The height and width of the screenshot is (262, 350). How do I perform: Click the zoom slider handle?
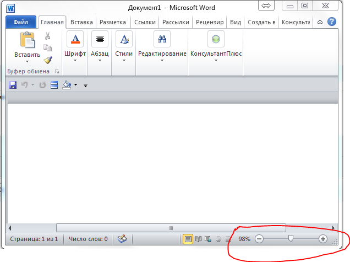291,238
